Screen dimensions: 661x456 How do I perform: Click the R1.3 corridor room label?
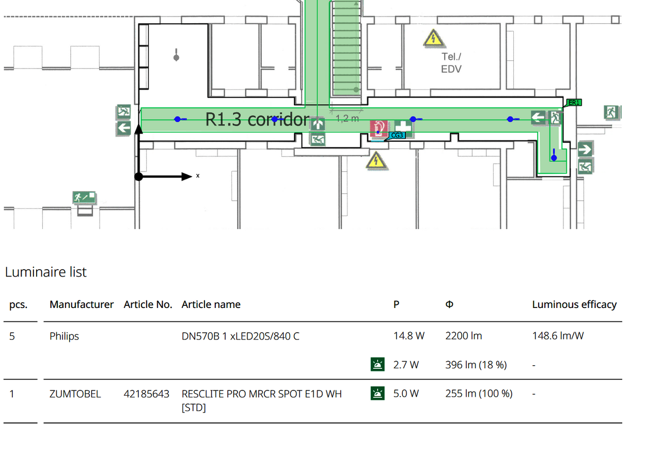[x=257, y=119]
